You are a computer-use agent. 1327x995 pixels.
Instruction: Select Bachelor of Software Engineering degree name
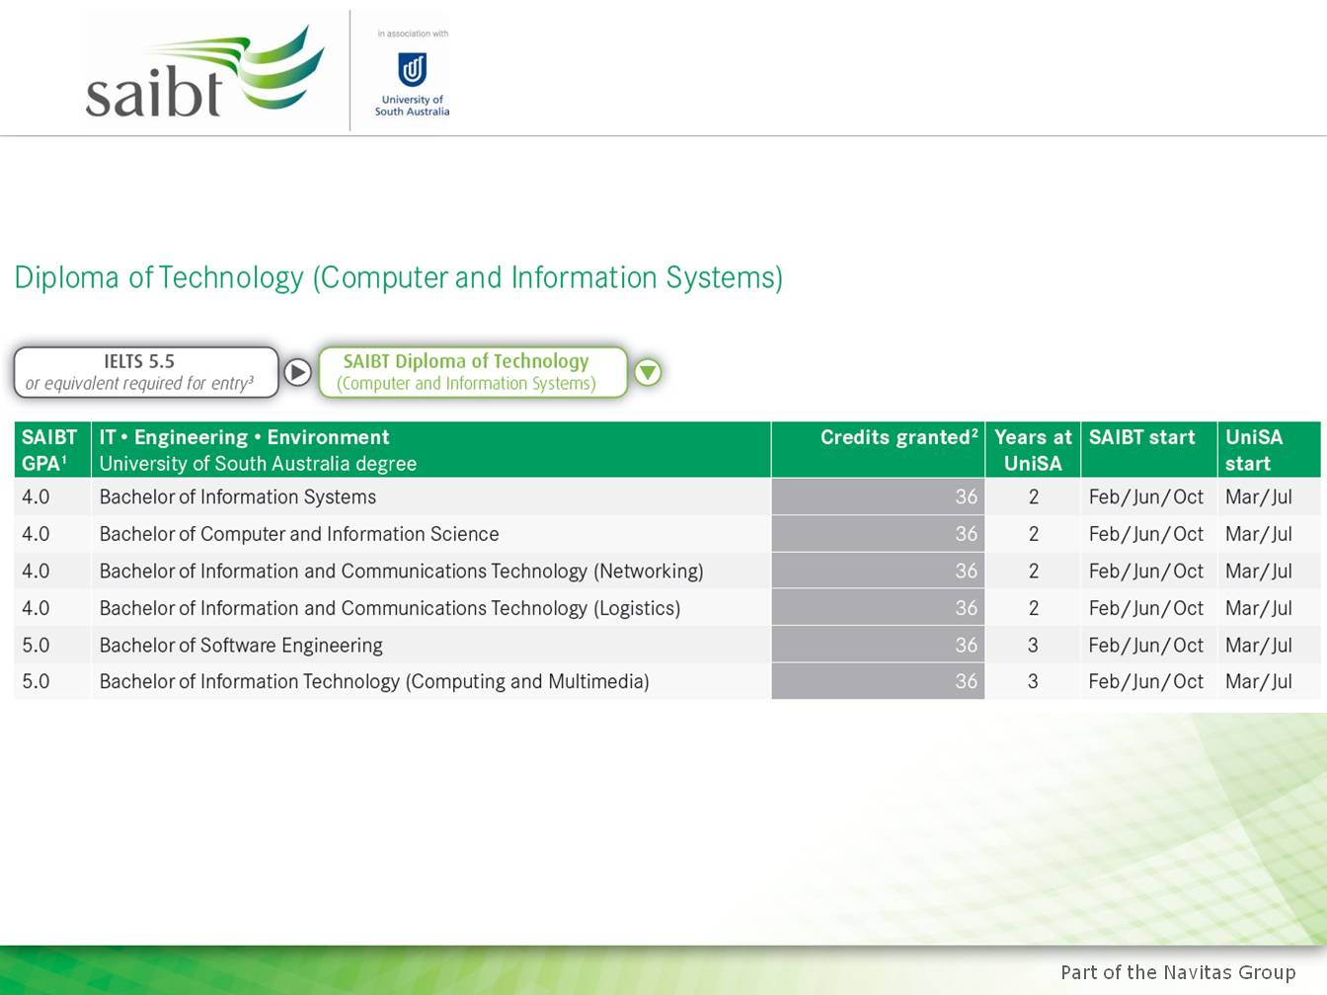[x=241, y=646]
